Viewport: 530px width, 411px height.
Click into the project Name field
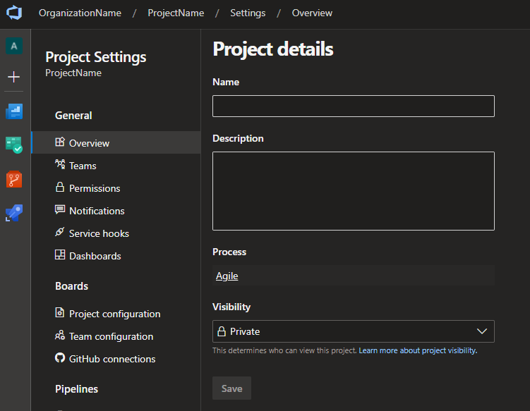coord(353,106)
